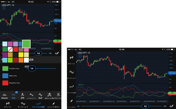Viewport: 176px width, 109px height.
Task: Tap ADX 14 label on left chart
Action: 5,34
